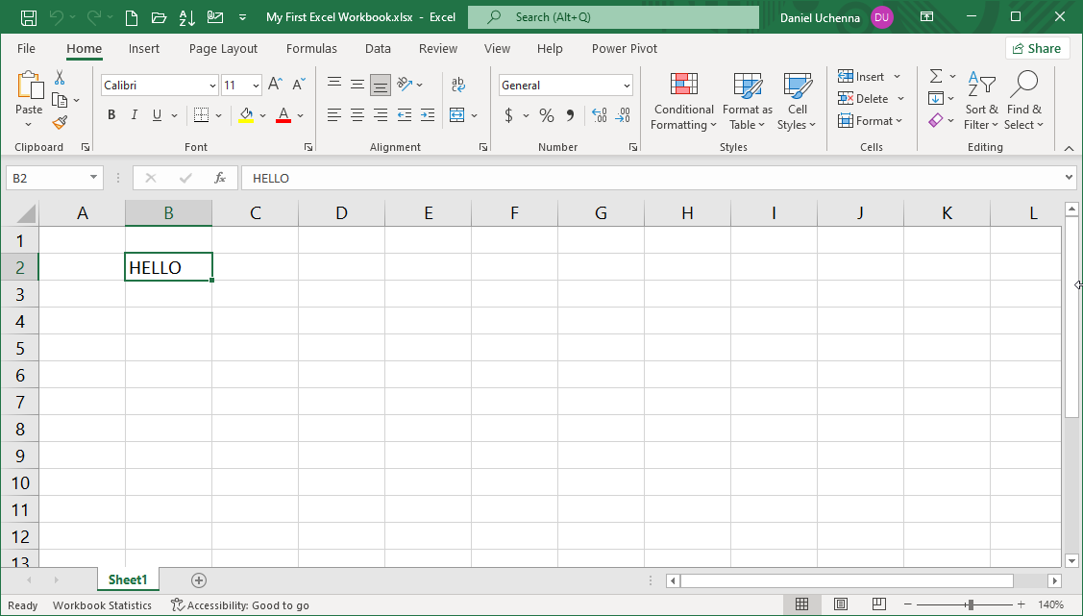Click the Comma Style icon
Image resolution: width=1083 pixels, height=616 pixels.
(570, 114)
